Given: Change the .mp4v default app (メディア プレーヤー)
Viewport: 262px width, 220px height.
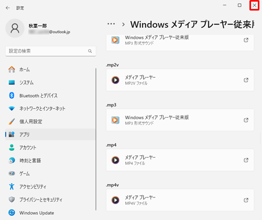Looking at the screenshot, I should 180,200.
